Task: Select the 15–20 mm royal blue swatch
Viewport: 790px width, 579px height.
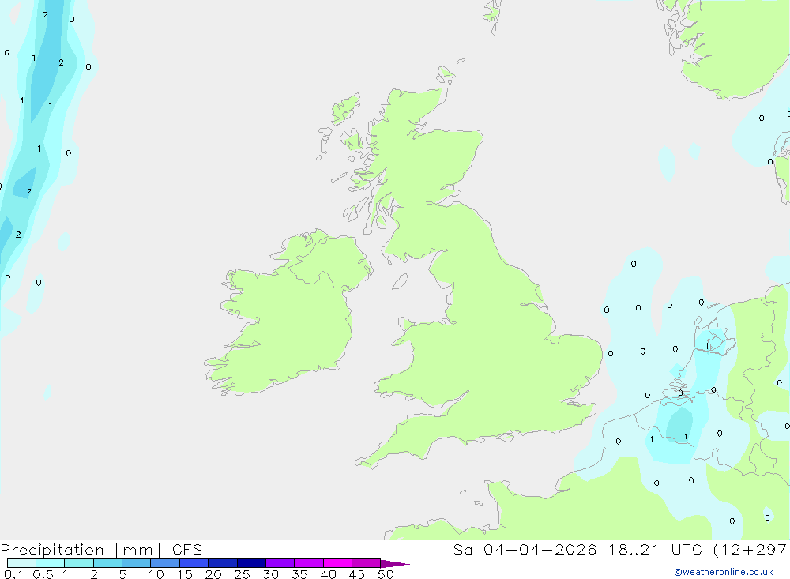Action: click(194, 563)
